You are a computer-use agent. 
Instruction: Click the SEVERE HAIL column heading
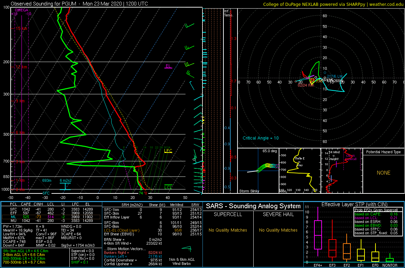point(278,215)
